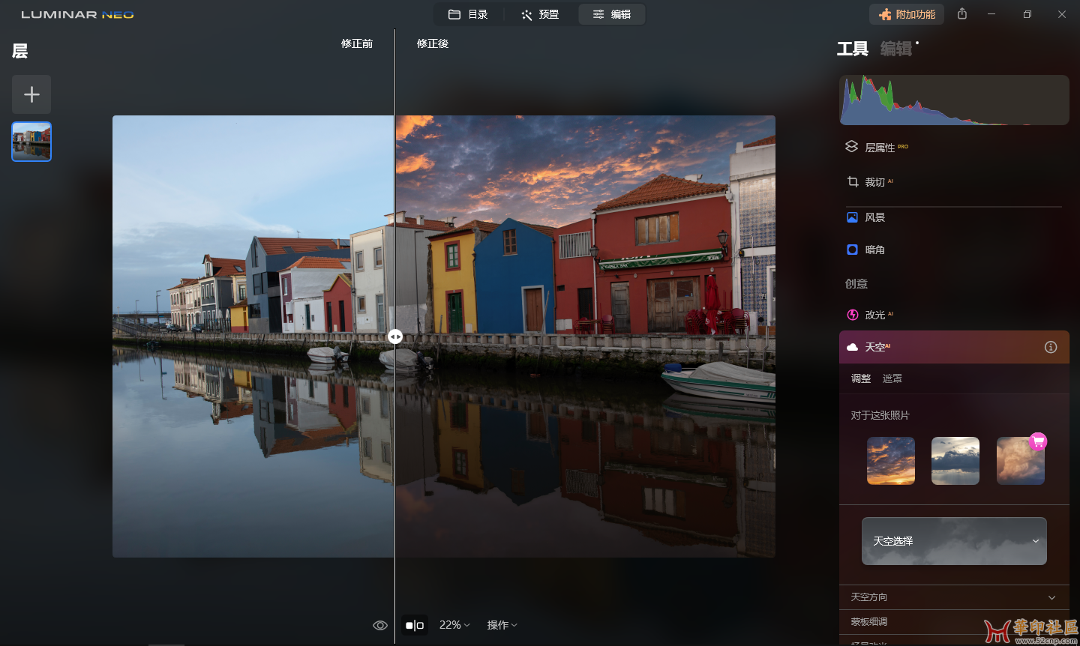Click the cloud icon beside 天空
1080x646 pixels.
(852, 347)
